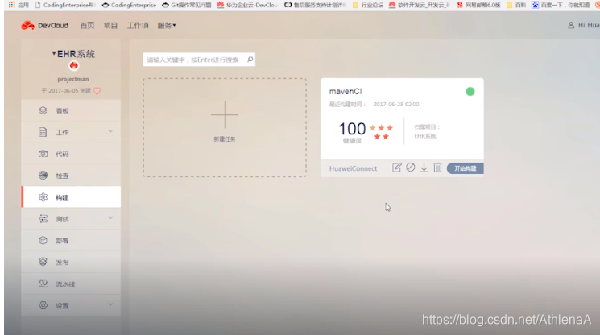Viewport: 600px width, 335px height.
Task: Open the 工作 work sidebar item
Action: 71,132
